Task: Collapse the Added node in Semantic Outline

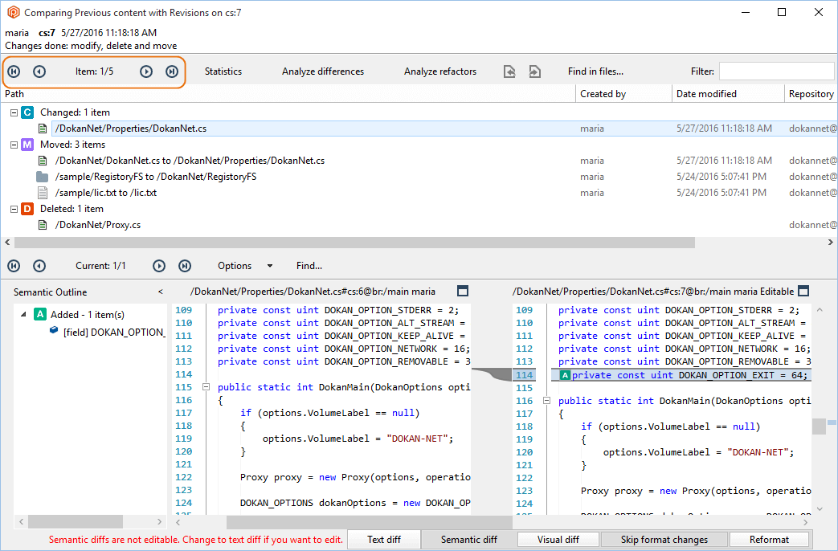Action: [23, 314]
